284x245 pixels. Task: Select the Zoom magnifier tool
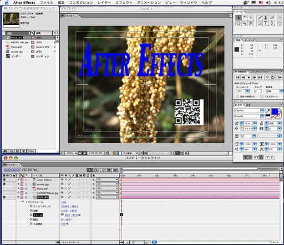click(245, 23)
